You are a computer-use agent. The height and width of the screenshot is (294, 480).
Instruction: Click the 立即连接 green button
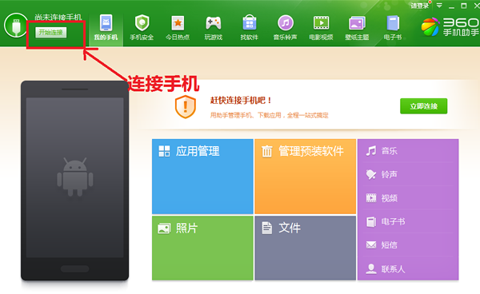tap(424, 106)
